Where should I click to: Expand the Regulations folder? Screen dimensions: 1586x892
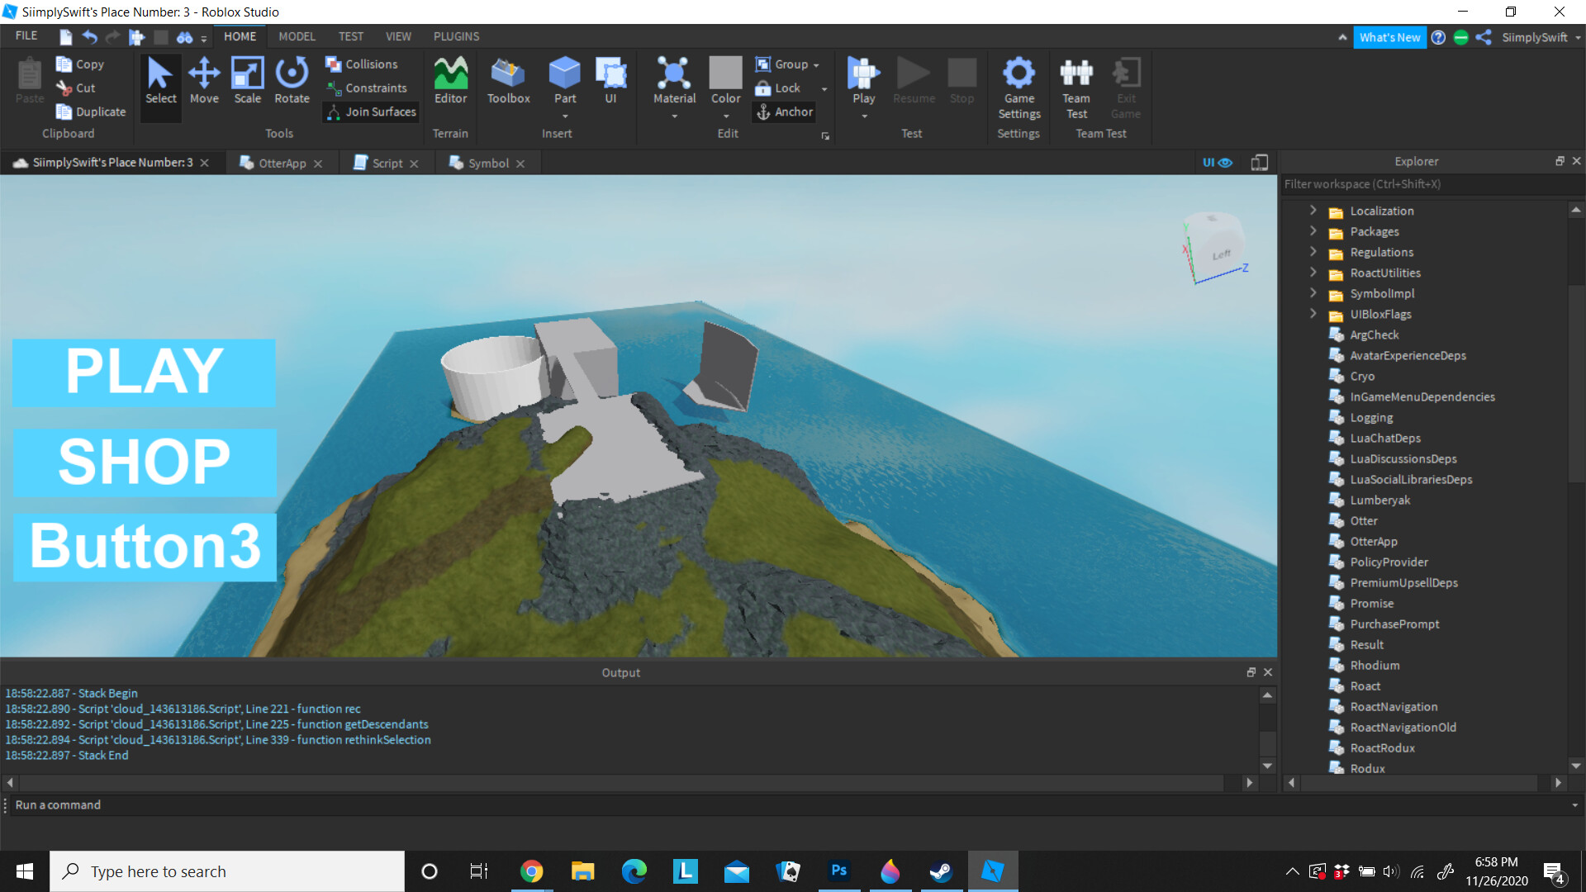1313,252
